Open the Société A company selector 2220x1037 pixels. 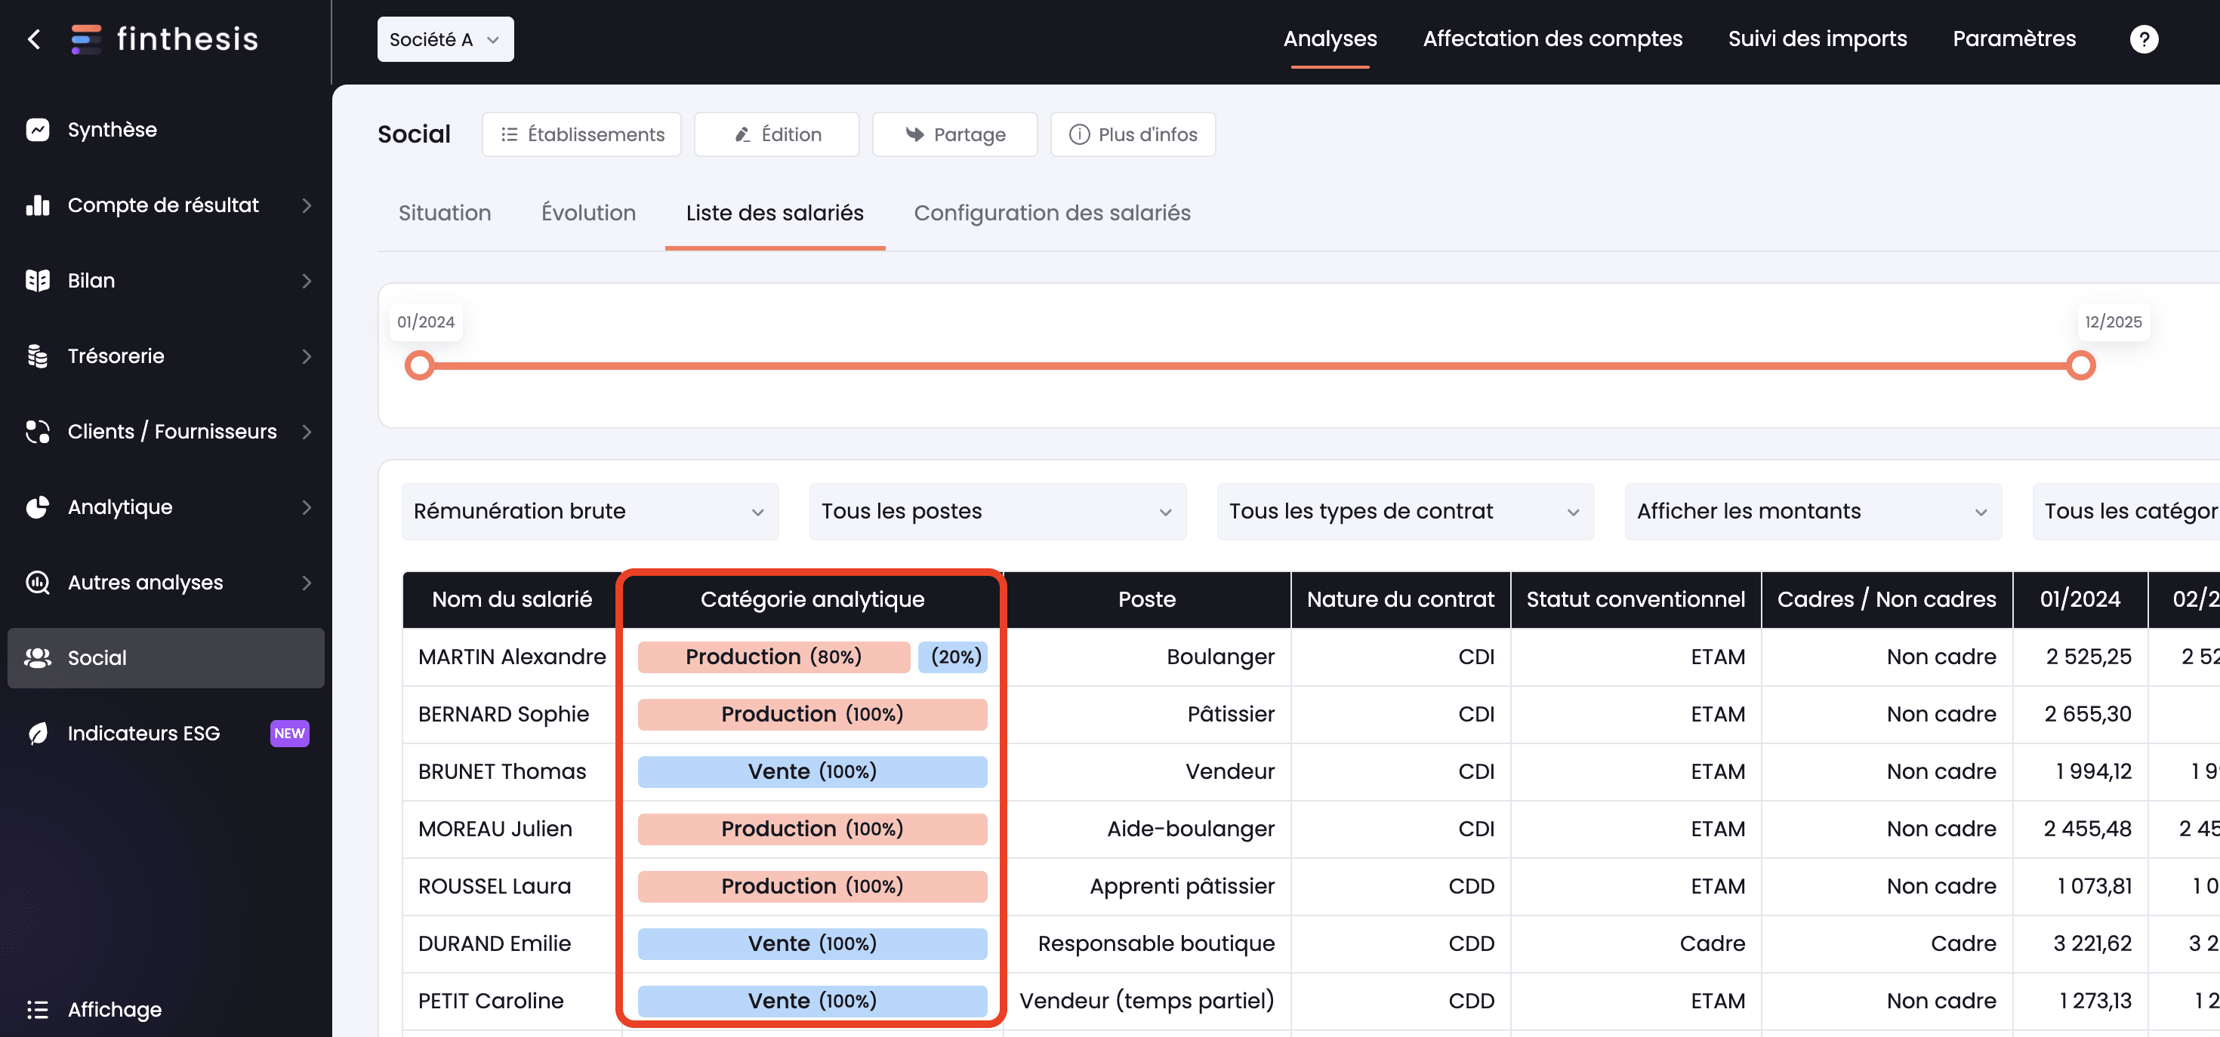coord(445,38)
